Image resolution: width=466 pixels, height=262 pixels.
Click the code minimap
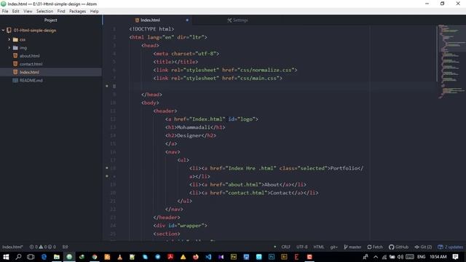pos(451,61)
